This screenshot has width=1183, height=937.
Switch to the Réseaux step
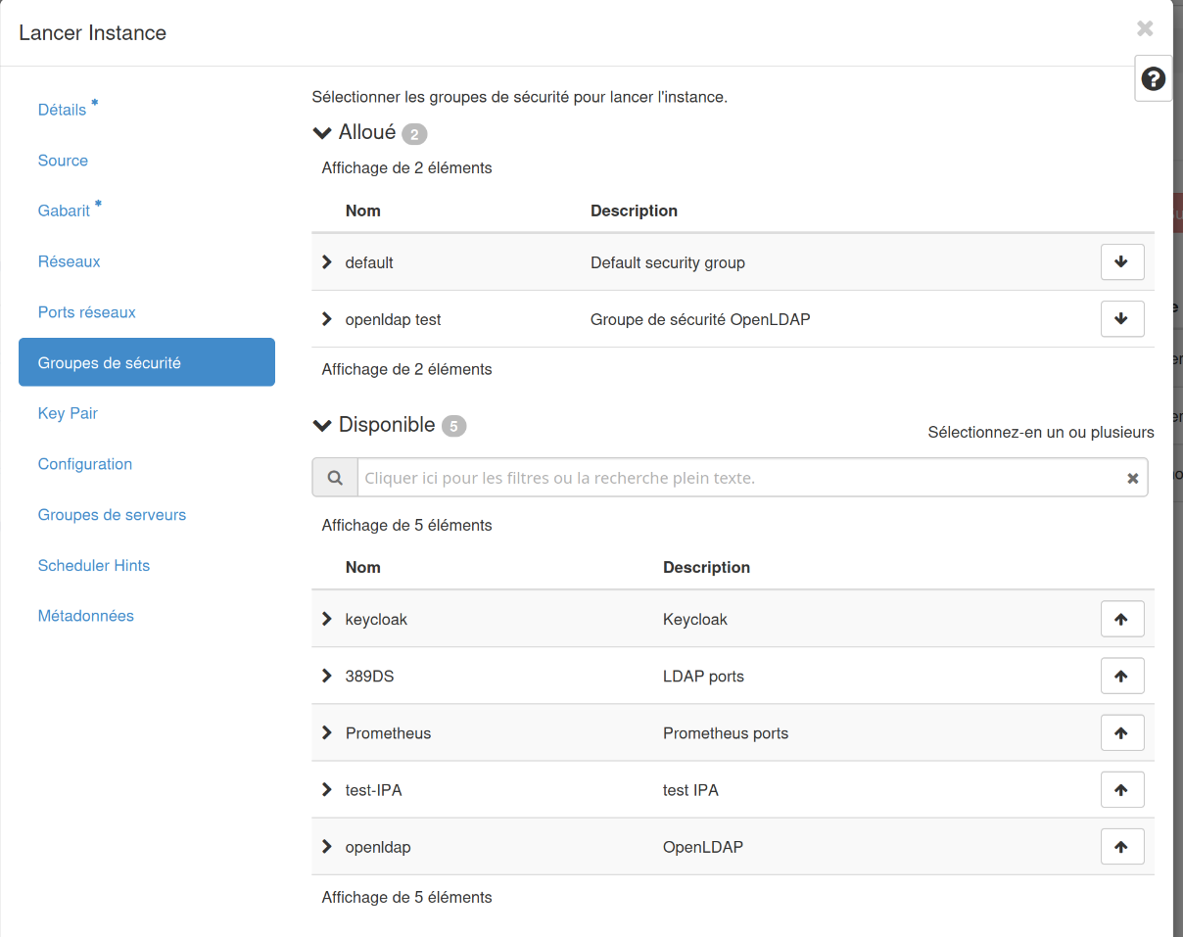69,261
